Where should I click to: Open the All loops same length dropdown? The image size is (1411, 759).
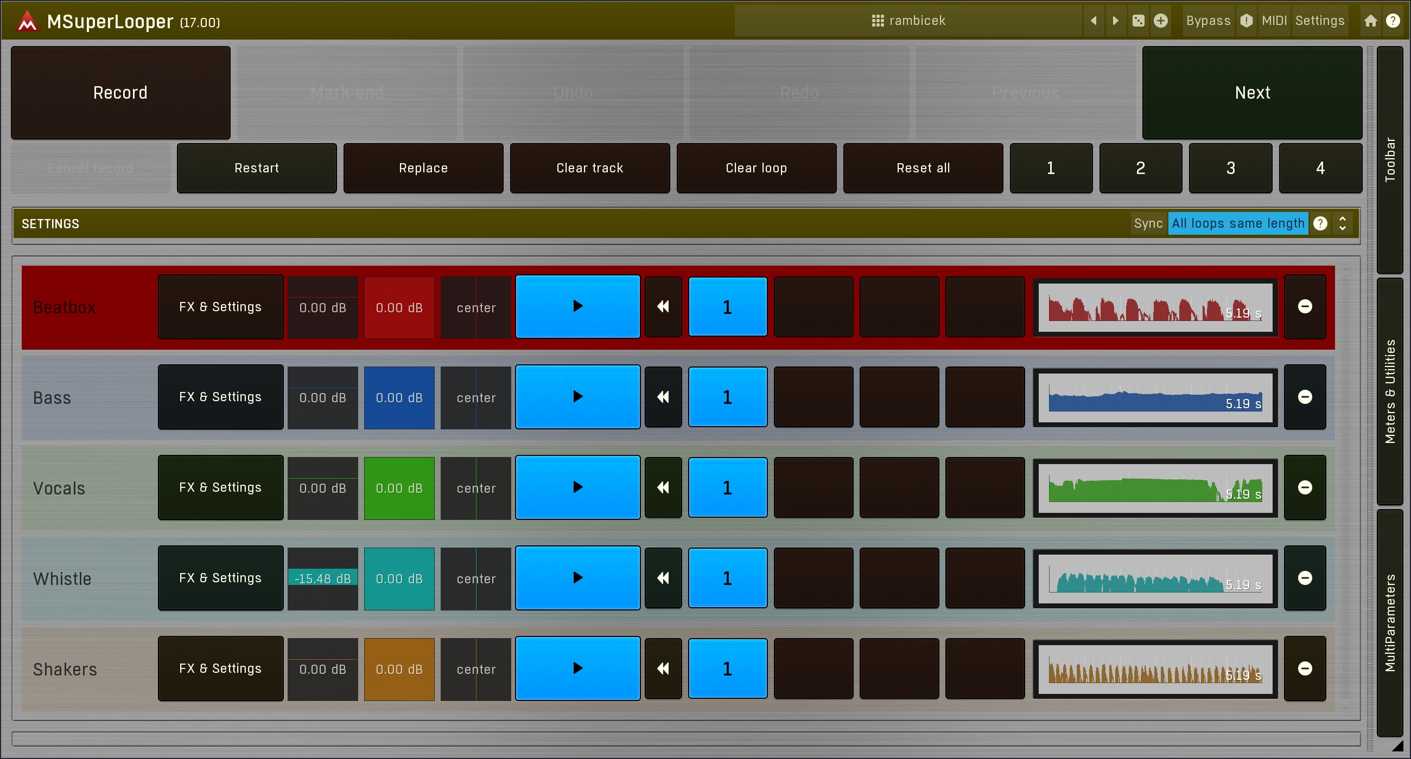click(1237, 223)
